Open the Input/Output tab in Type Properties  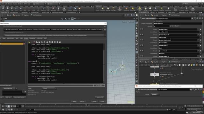point(11,38)
